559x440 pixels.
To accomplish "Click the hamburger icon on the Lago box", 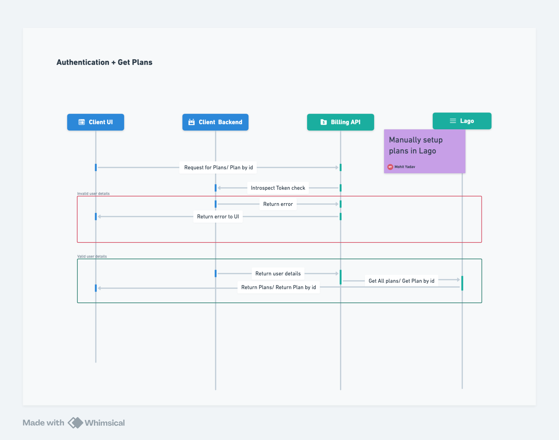I will pyautogui.click(x=452, y=121).
